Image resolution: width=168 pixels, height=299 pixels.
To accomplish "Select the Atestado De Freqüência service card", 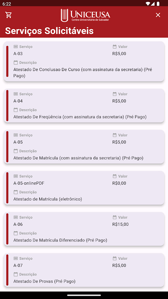I will (x=84, y=106).
